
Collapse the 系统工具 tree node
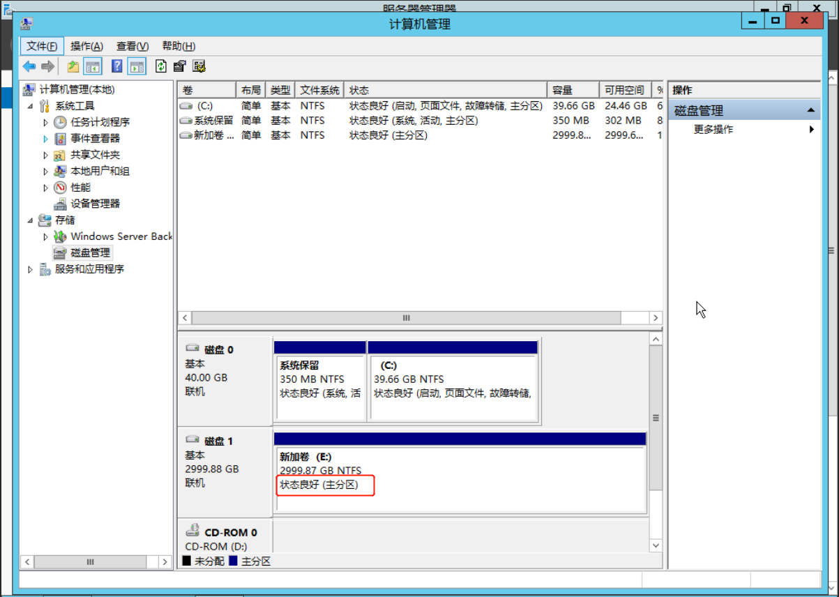click(x=30, y=106)
